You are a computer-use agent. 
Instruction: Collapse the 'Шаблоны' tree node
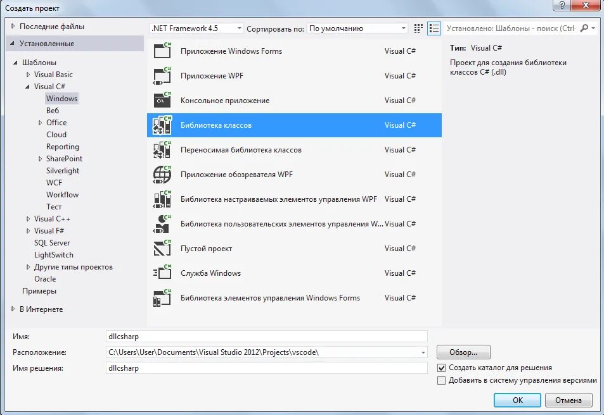15,62
